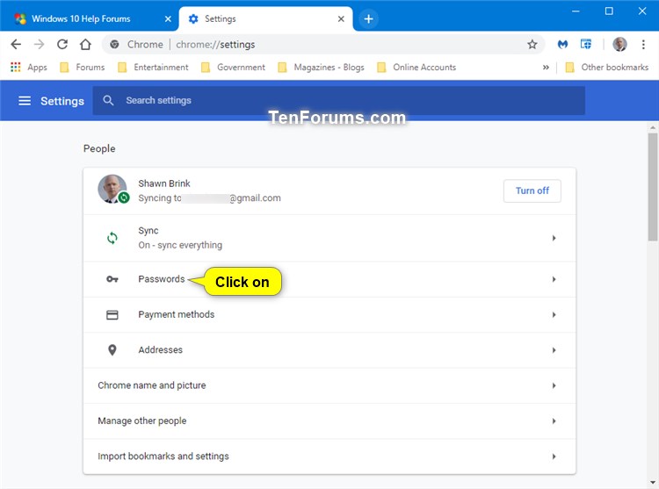This screenshot has width=659, height=489.
Task: Click the location pin icon for Addresses
Action: point(112,350)
